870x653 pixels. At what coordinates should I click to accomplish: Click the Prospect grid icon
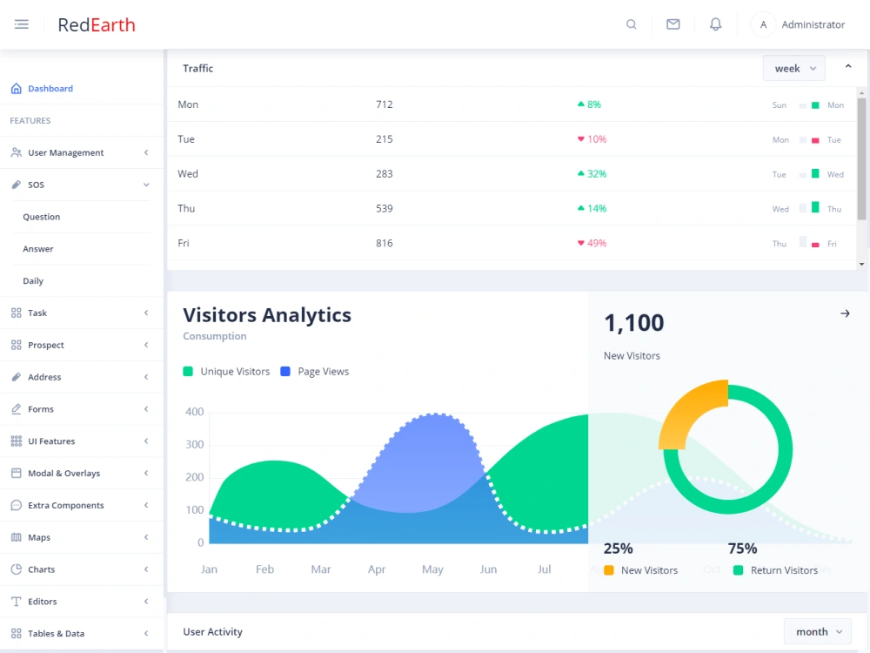pyautogui.click(x=16, y=345)
